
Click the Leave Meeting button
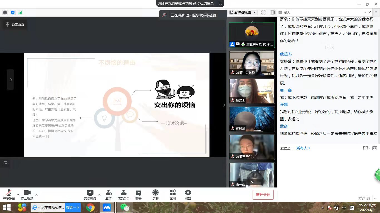coord(263,195)
